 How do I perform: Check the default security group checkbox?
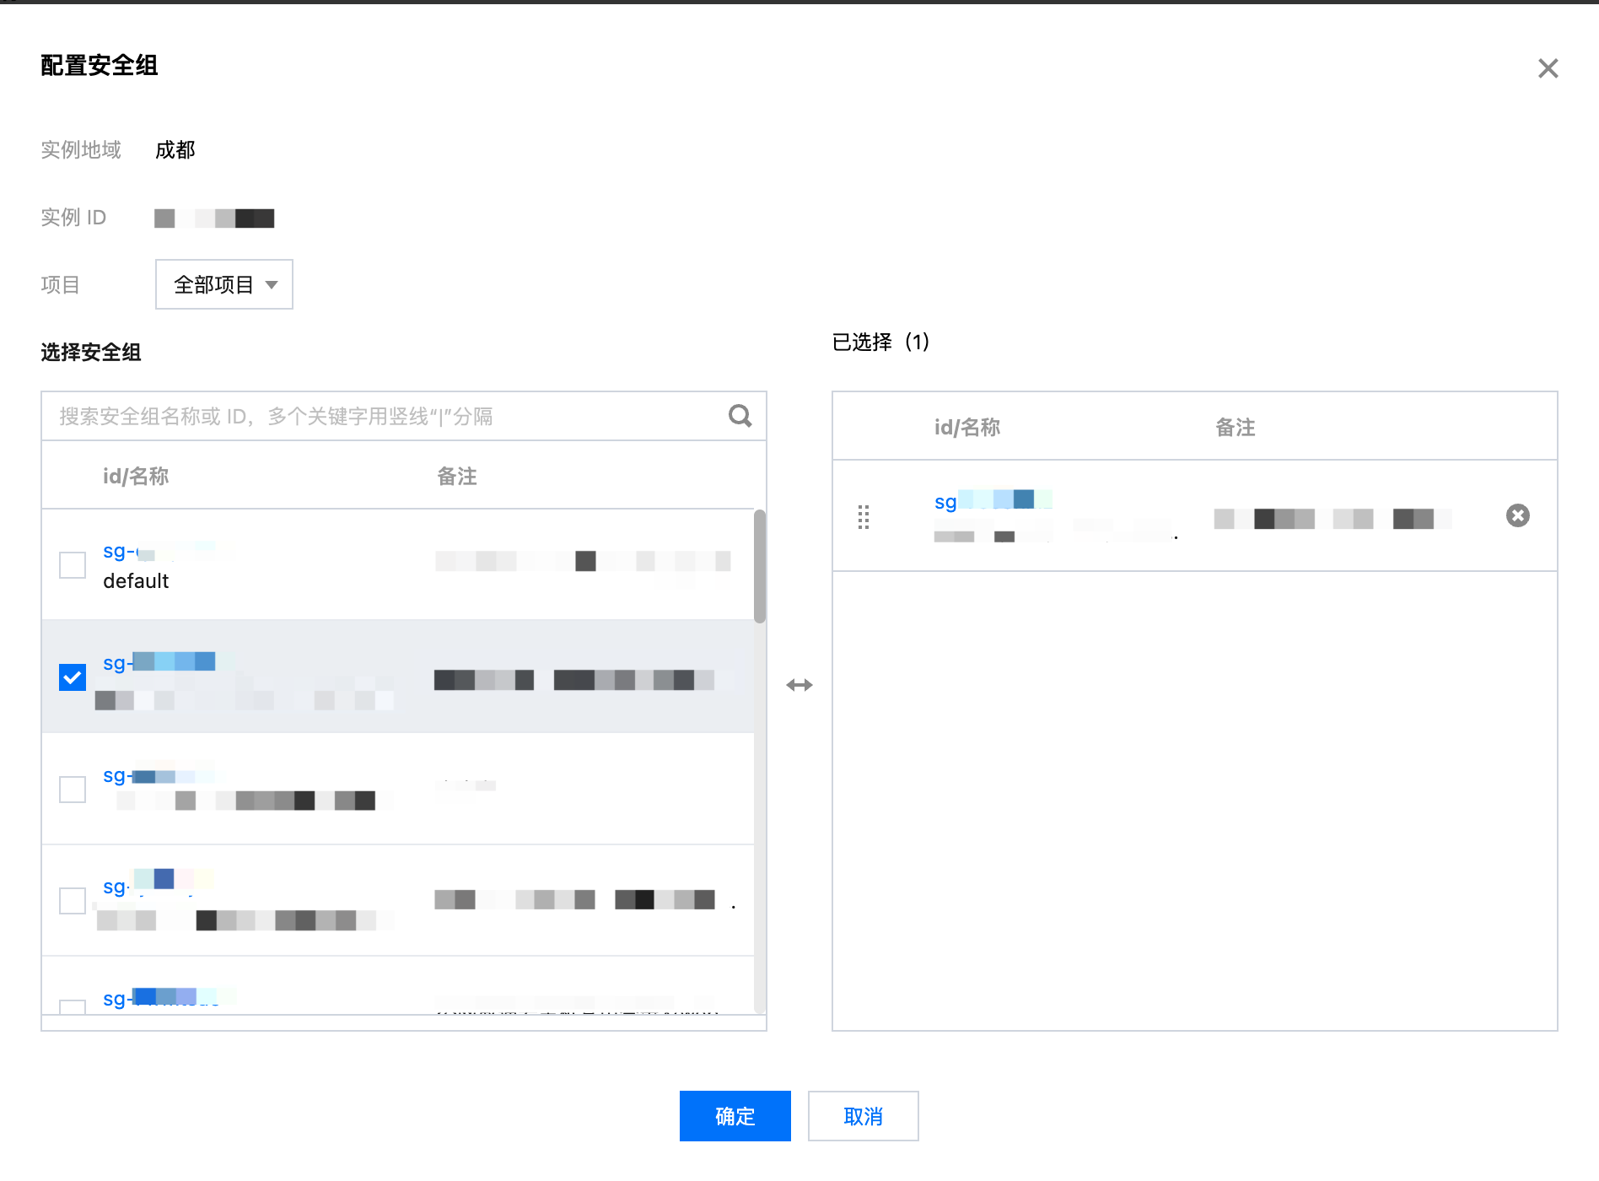(x=73, y=565)
